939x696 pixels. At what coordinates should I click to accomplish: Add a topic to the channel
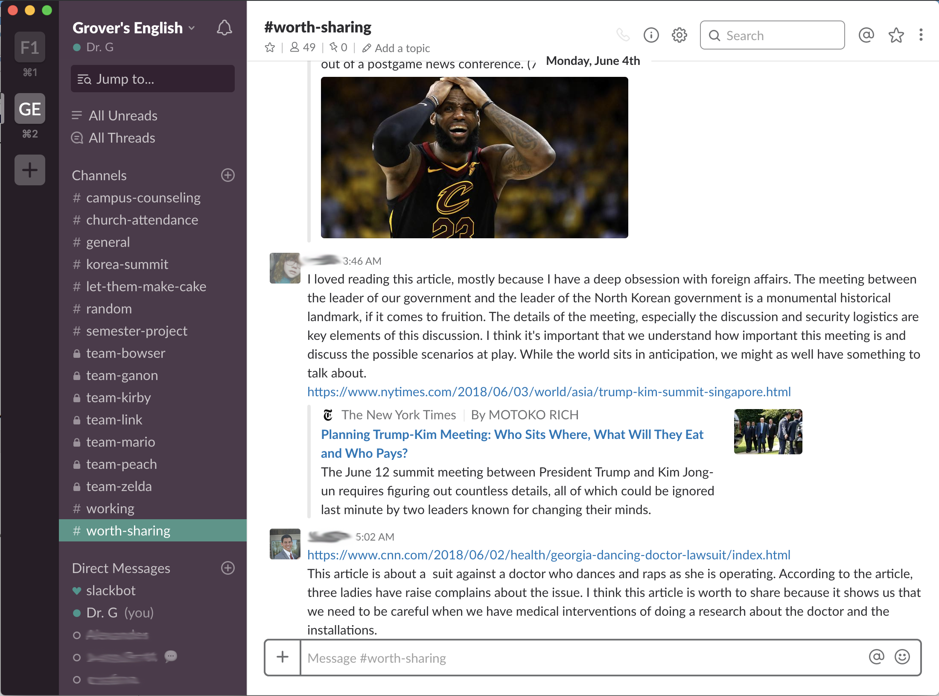396,48
